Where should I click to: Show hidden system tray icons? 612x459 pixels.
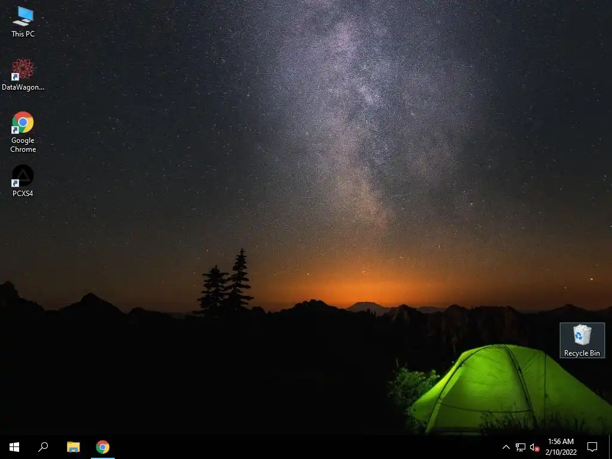tap(506, 447)
